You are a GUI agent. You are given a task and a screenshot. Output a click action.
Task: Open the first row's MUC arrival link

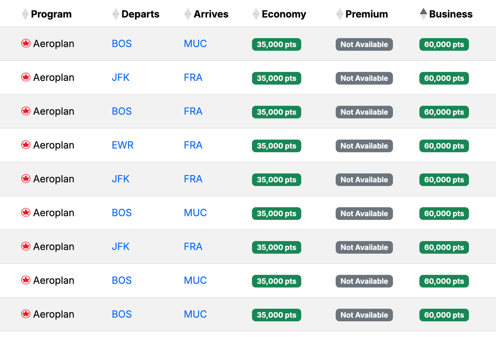[x=195, y=43]
